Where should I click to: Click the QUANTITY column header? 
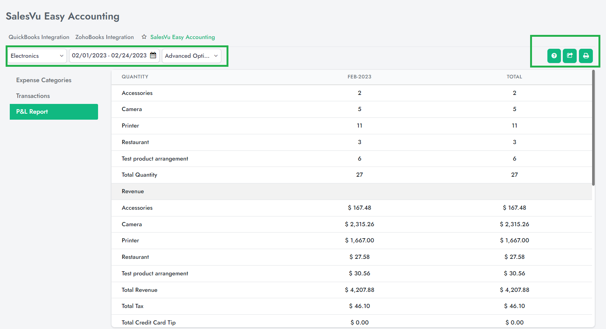point(135,77)
